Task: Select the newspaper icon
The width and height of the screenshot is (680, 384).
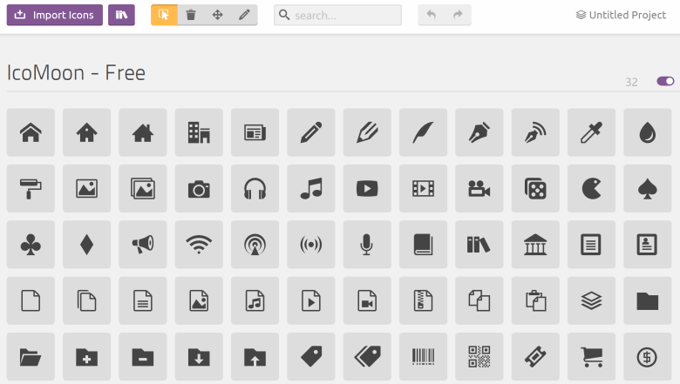Action: pos(255,132)
